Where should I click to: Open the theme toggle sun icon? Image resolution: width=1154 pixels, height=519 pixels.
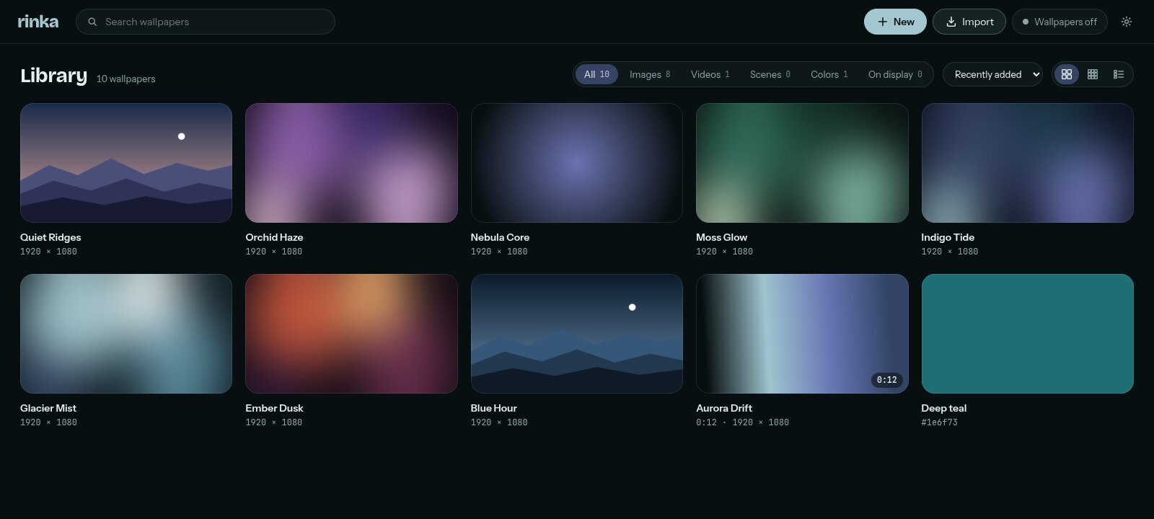point(1127,22)
